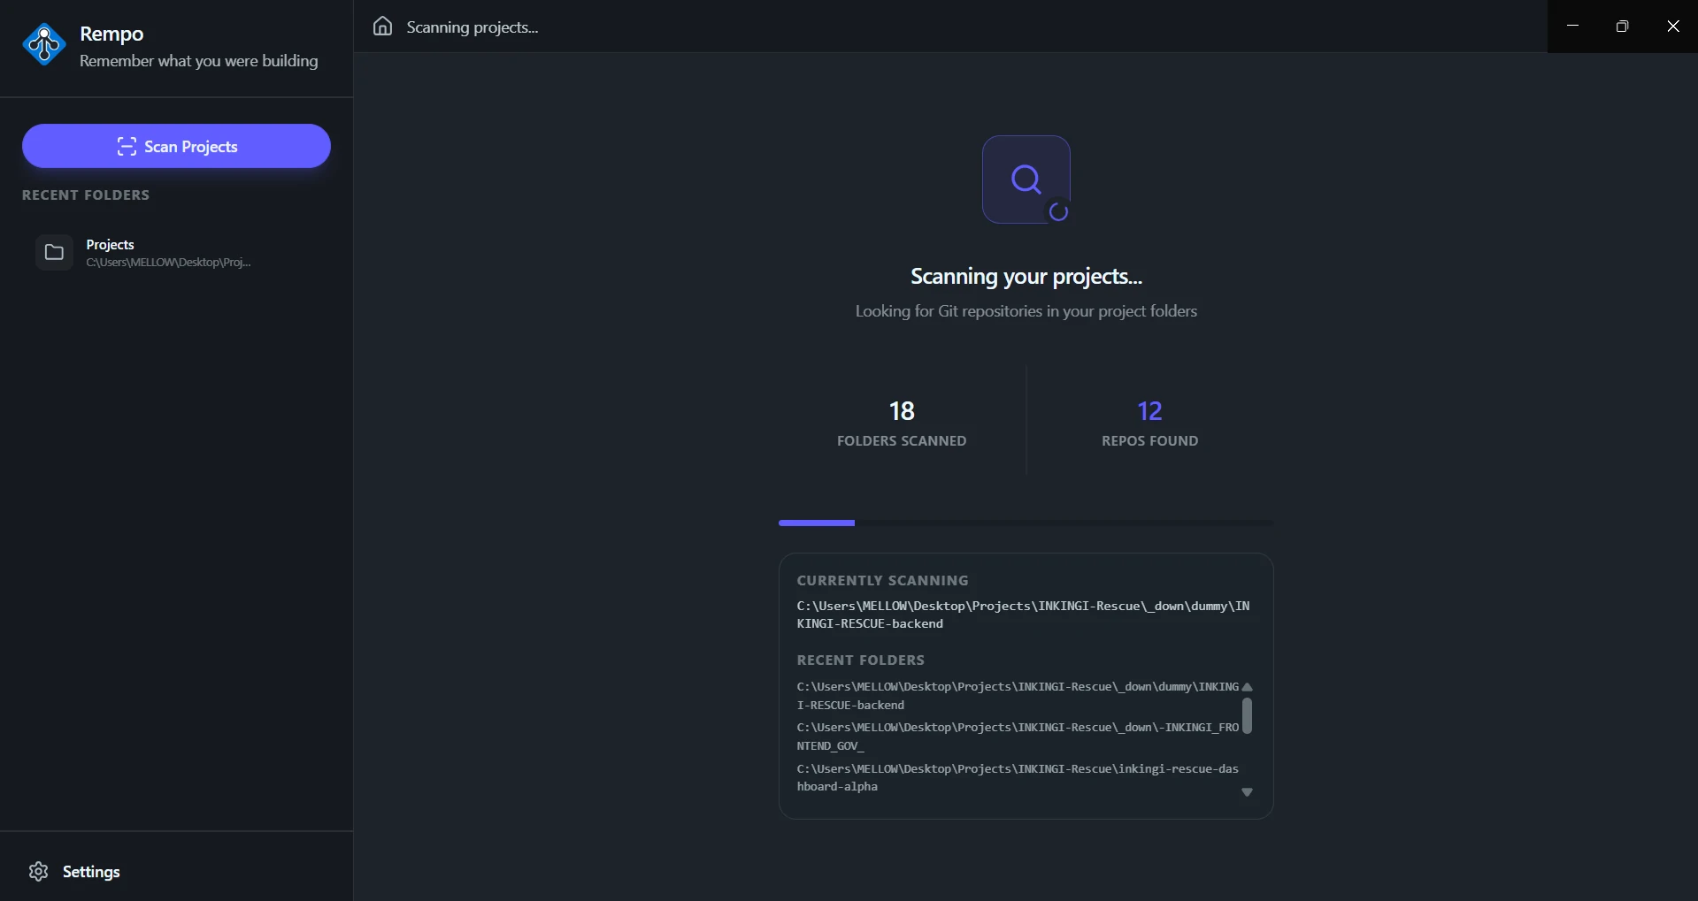Open the Recent Folders sidebar section header
This screenshot has width=1698, height=901.
click(x=86, y=195)
